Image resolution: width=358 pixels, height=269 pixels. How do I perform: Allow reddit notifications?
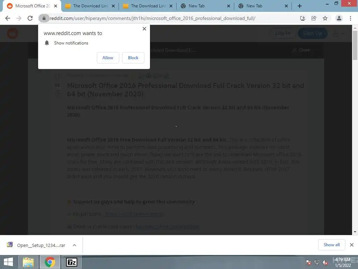pos(108,58)
